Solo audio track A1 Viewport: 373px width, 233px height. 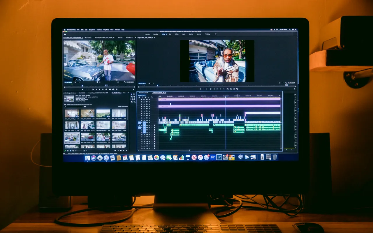[x=152, y=125]
